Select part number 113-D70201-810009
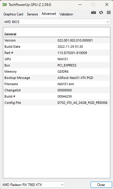113x189 pixels. [x=72, y=53]
